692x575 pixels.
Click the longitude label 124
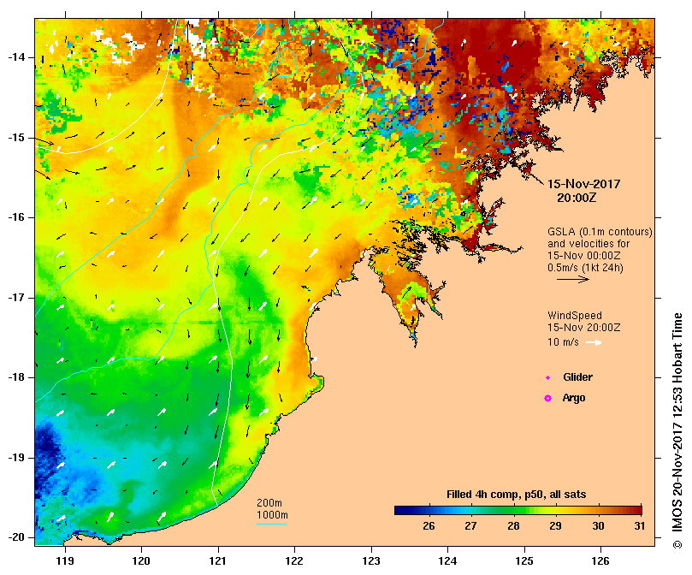(447, 561)
